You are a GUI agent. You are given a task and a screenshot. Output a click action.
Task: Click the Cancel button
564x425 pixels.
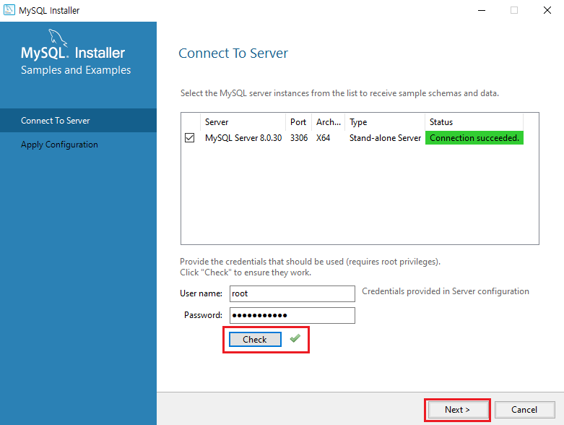point(524,410)
